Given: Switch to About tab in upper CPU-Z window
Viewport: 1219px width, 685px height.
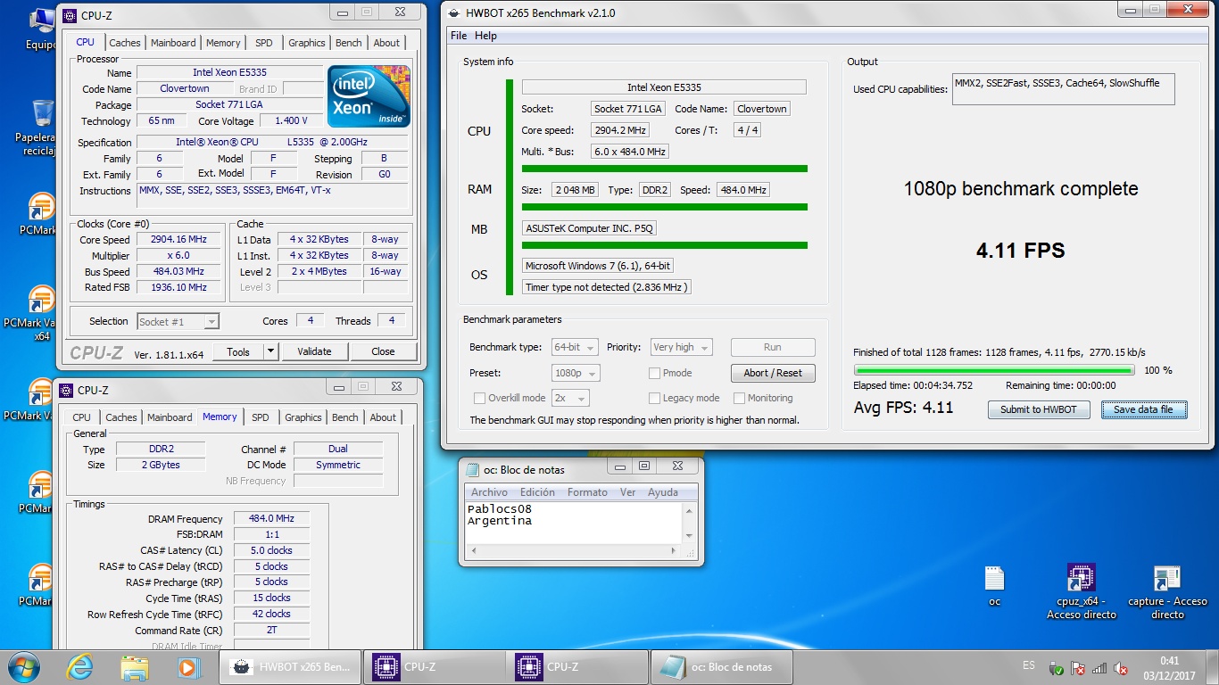Looking at the screenshot, I should 386,43.
